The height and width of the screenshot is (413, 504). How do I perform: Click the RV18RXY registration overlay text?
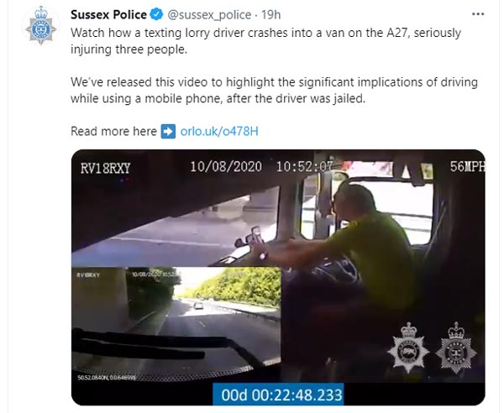coord(106,168)
